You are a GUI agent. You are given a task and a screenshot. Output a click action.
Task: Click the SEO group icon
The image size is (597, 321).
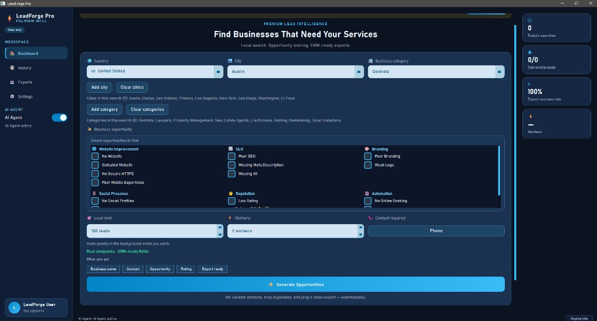[231, 149]
